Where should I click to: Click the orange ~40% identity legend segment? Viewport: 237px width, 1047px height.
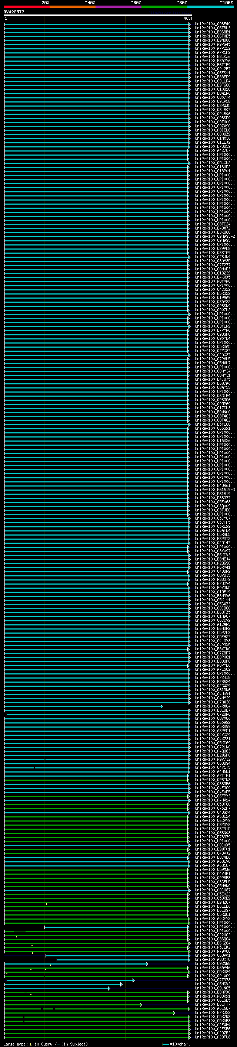point(73,7)
